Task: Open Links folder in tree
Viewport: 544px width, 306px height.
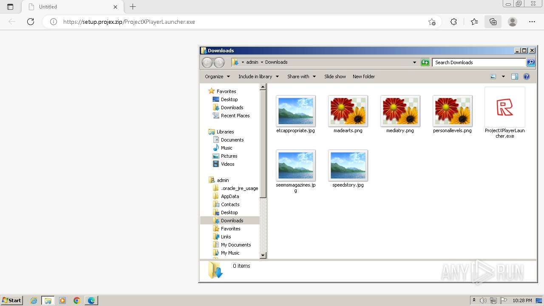Action: (x=226, y=237)
